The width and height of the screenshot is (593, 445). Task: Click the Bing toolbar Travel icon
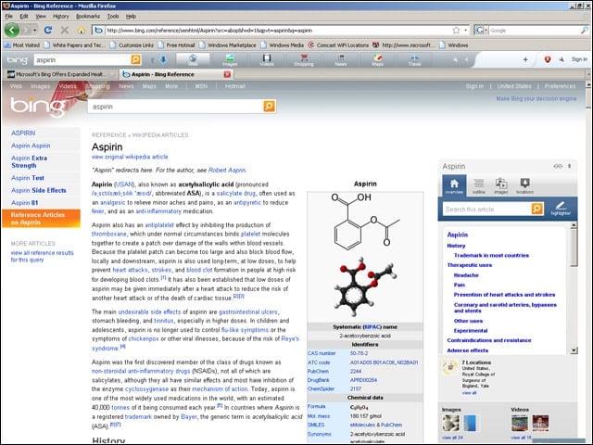pyautogui.click(x=414, y=59)
